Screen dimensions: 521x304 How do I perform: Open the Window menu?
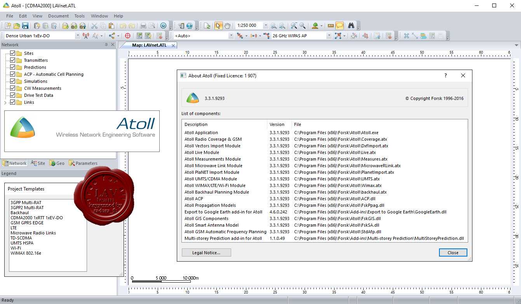pos(99,16)
